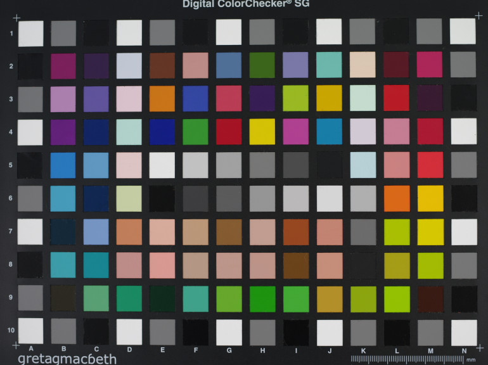Select the ochre gold patch at J9
The width and height of the screenshot is (488, 365).
[x=330, y=299]
